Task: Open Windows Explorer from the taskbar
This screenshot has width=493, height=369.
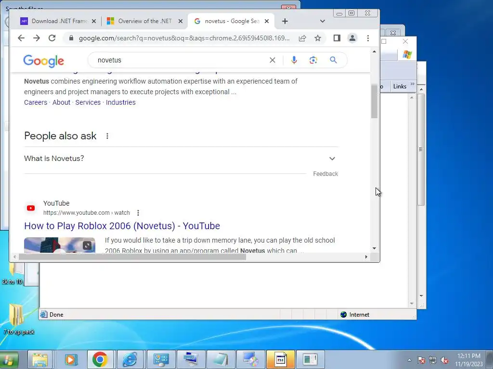Action: tap(40, 359)
